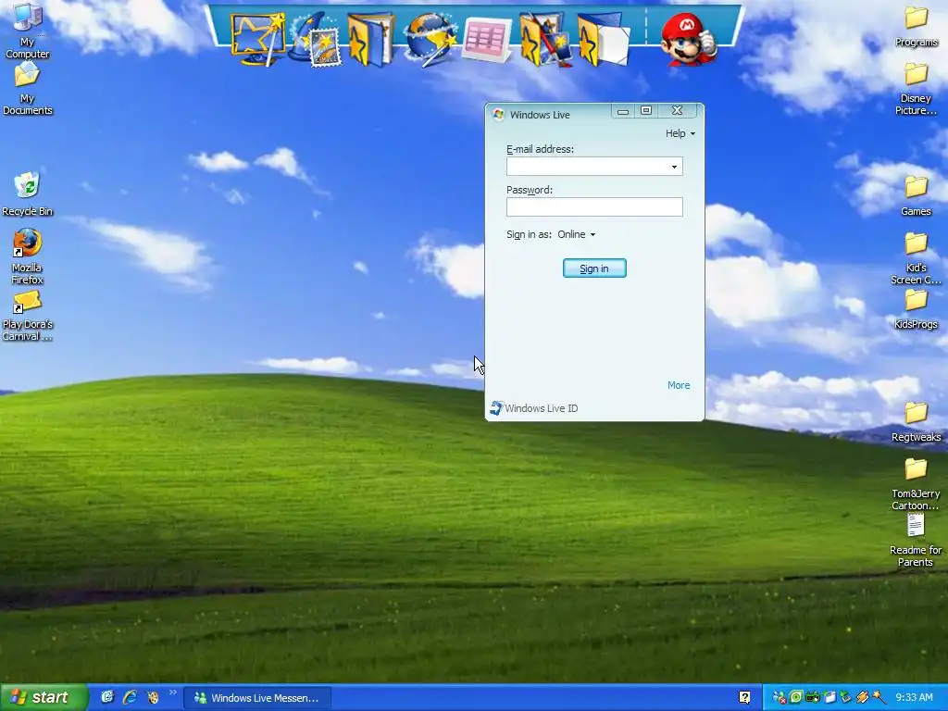Click the film reel icon in quick launch
The width and height of the screenshot is (948, 711).
pyautogui.click(x=153, y=697)
